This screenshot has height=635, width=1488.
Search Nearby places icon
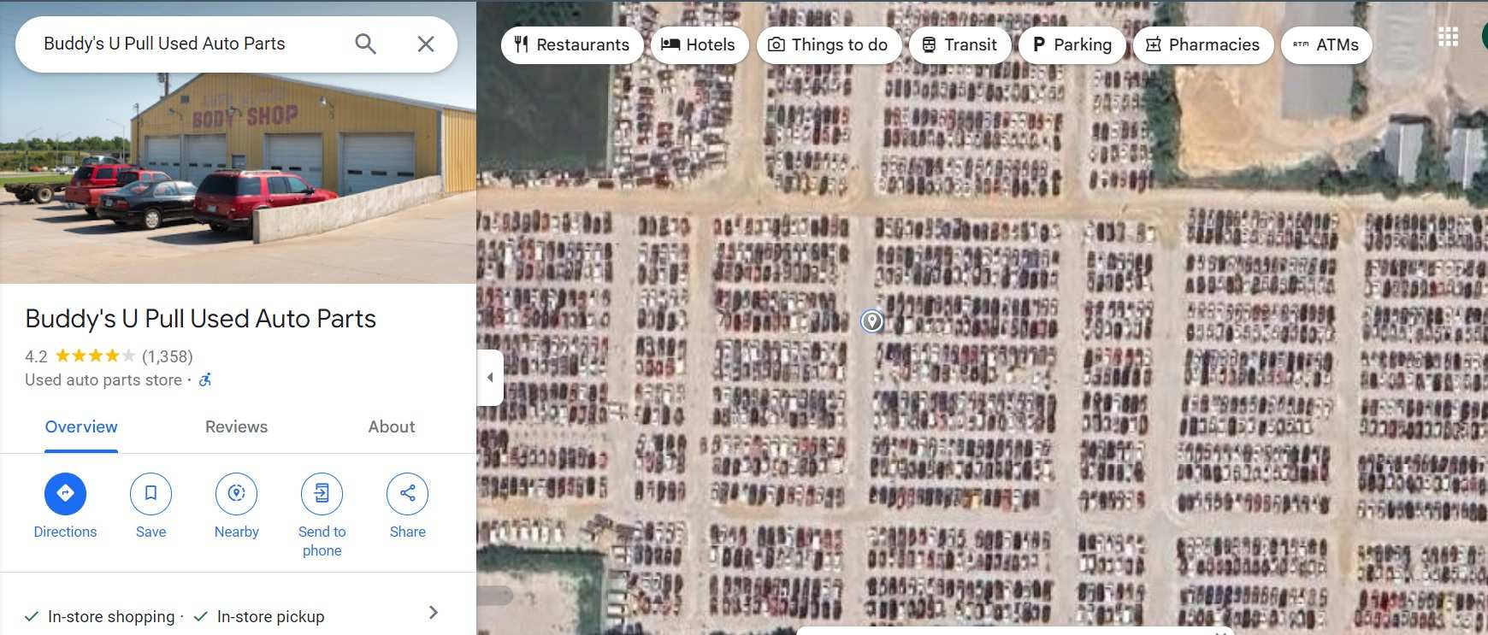(x=236, y=493)
